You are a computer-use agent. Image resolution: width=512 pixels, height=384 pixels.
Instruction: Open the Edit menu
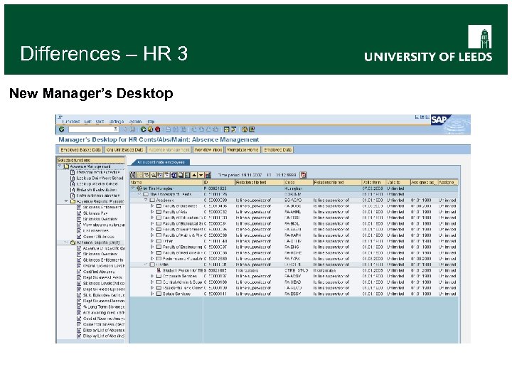(x=87, y=122)
